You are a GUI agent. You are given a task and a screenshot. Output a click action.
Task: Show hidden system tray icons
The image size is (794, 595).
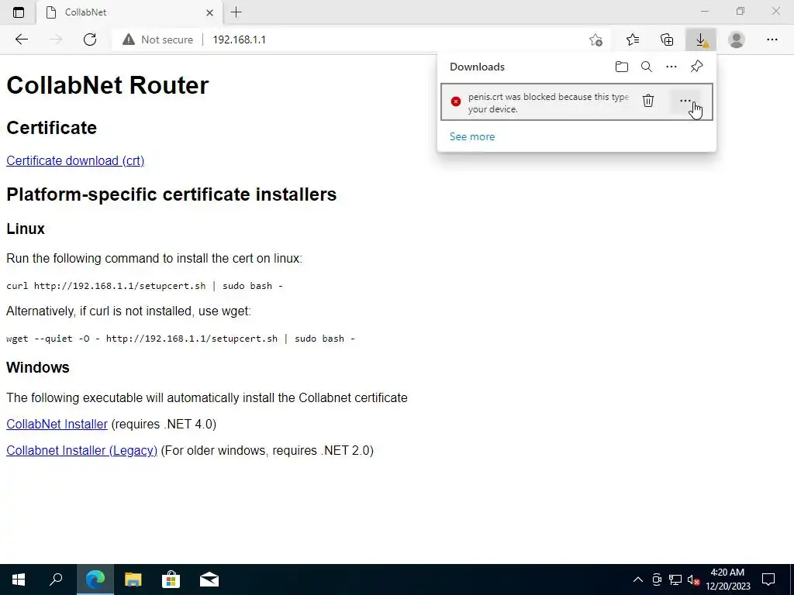click(638, 580)
